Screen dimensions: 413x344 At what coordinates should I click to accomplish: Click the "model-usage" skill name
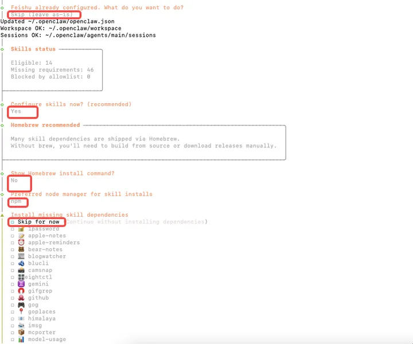point(47,339)
